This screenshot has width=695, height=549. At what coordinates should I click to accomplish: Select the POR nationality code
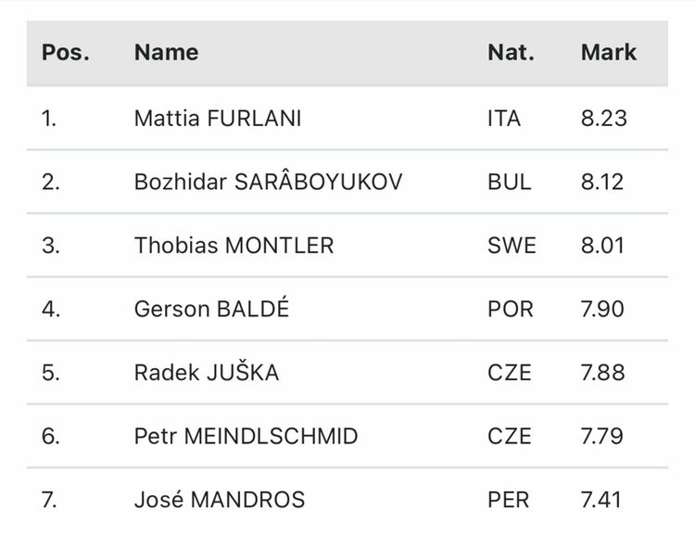(510, 309)
